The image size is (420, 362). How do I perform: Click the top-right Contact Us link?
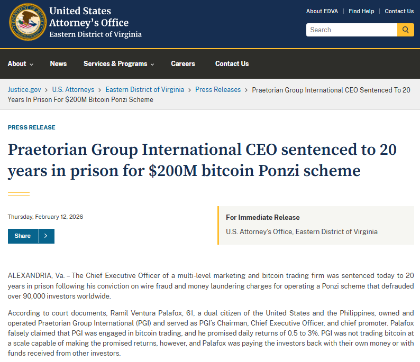[x=399, y=11]
